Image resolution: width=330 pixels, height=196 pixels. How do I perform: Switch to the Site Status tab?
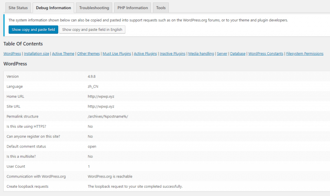pyautogui.click(x=17, y=8)
